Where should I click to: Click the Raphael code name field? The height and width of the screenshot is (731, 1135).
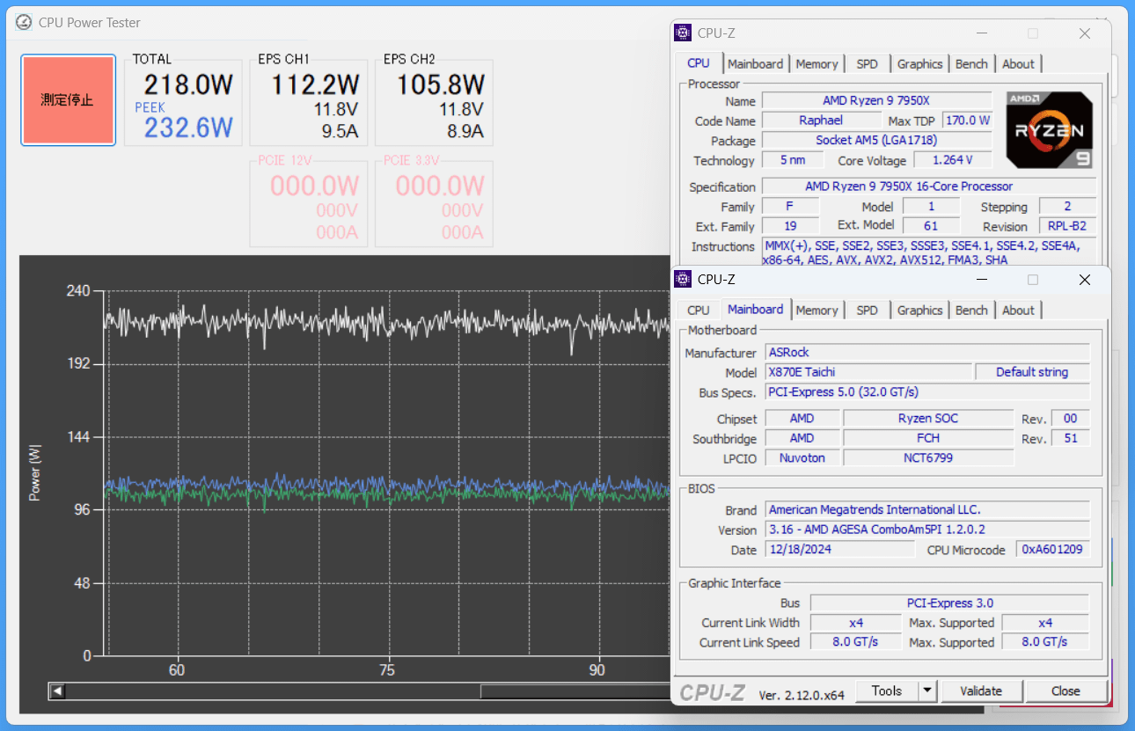pos(821,121)
